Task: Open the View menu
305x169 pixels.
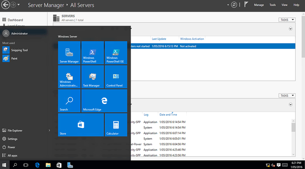Action: tap(284, 5)
